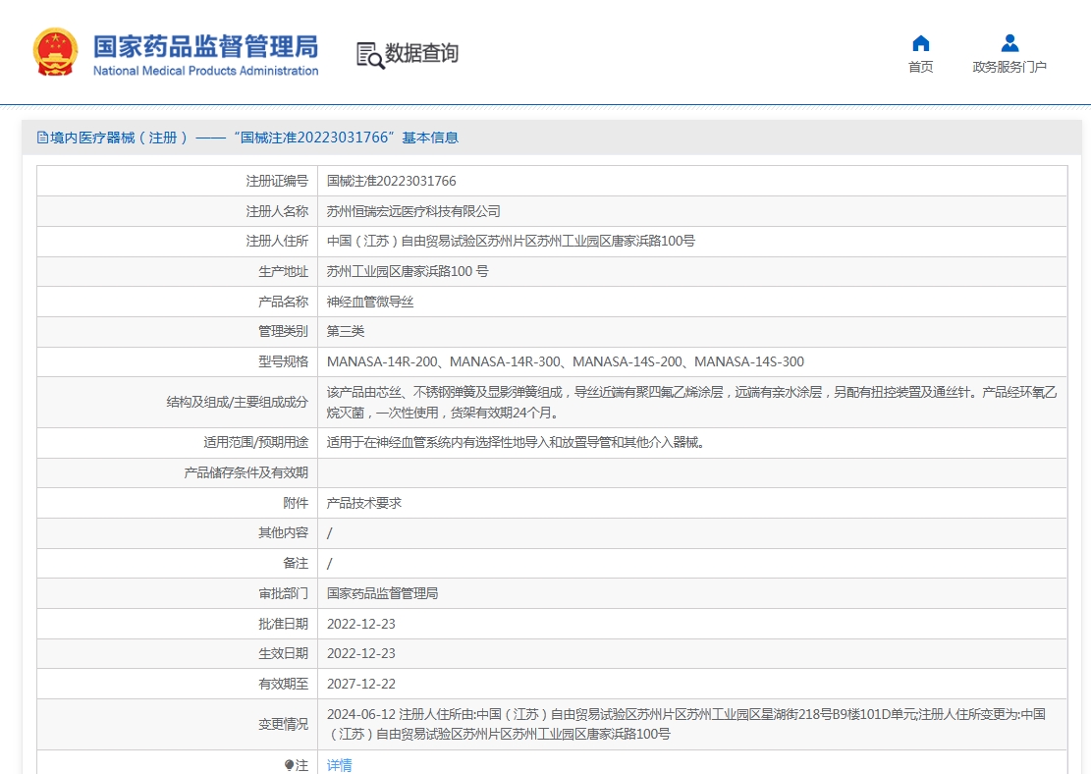Click the 生效日期 label
Screen dimensions: 1091x774
(283, 653)
